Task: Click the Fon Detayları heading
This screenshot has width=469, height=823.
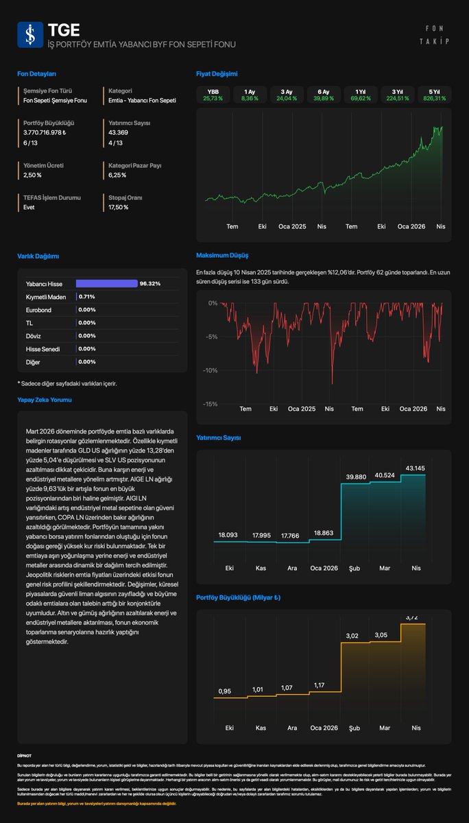Action: (37, 73)
